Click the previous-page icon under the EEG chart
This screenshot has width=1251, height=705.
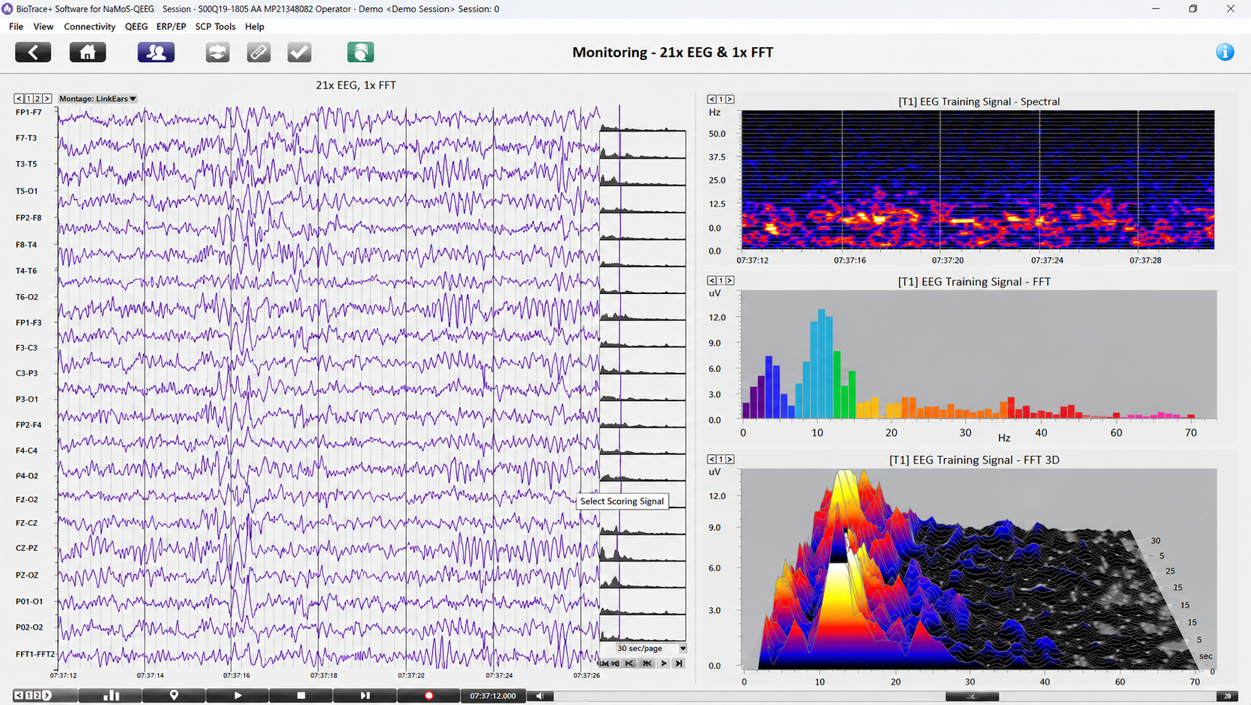(x=615, y=663)
